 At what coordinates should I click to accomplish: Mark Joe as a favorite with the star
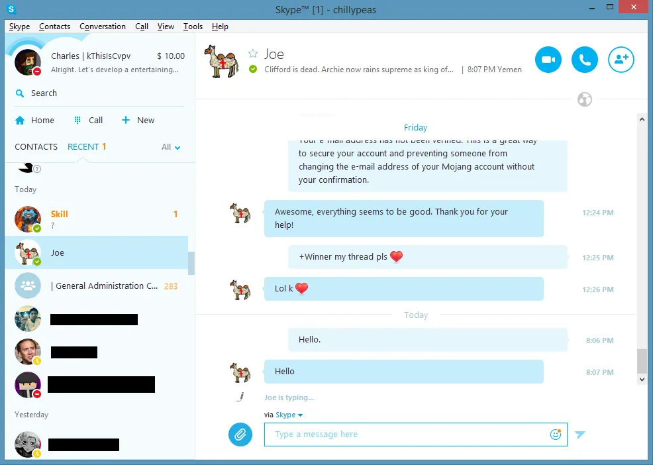[253, 54]
